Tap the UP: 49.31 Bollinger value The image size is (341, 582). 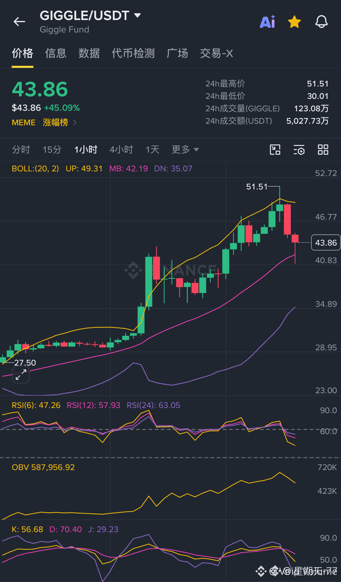point(84,169)
